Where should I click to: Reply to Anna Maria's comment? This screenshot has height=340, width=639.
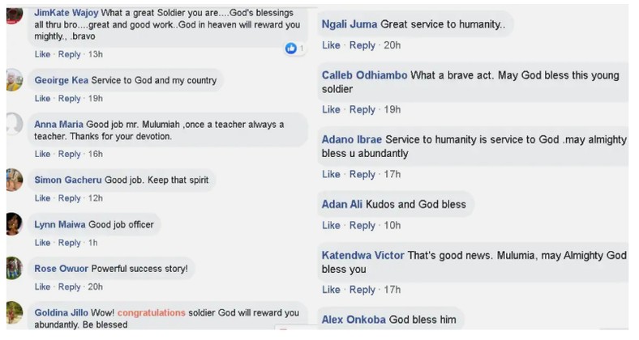pos(70,154)
